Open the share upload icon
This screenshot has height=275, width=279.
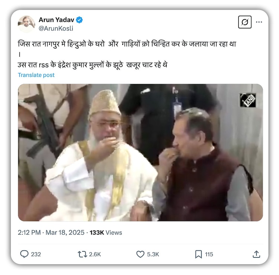click(256, 254)
